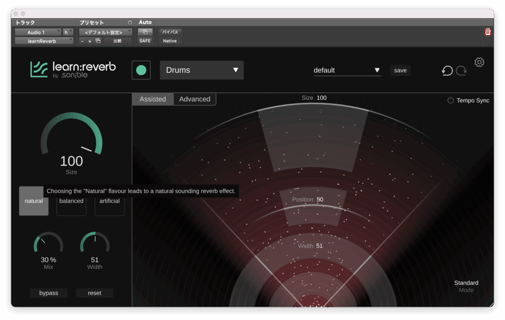The height and width of the screenshot is (320, 505).
Task: Switch to the Assisted tab
Action: 153,99
